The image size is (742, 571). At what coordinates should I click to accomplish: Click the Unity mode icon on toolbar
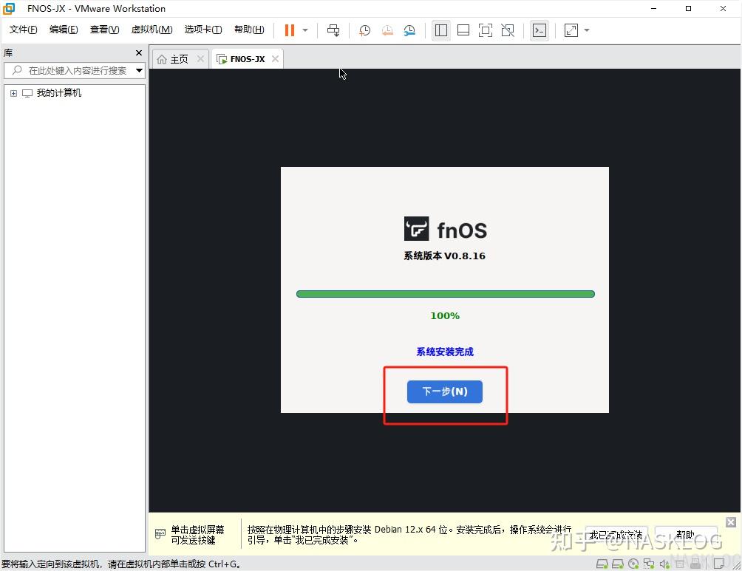508,30
